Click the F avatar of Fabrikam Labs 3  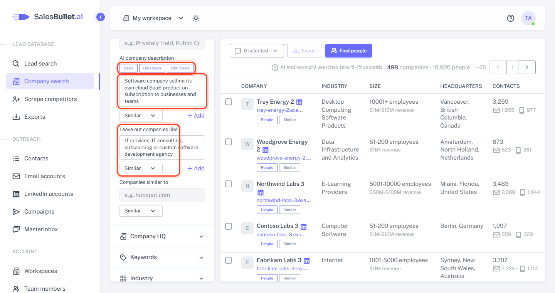click(x=247, y=263)
